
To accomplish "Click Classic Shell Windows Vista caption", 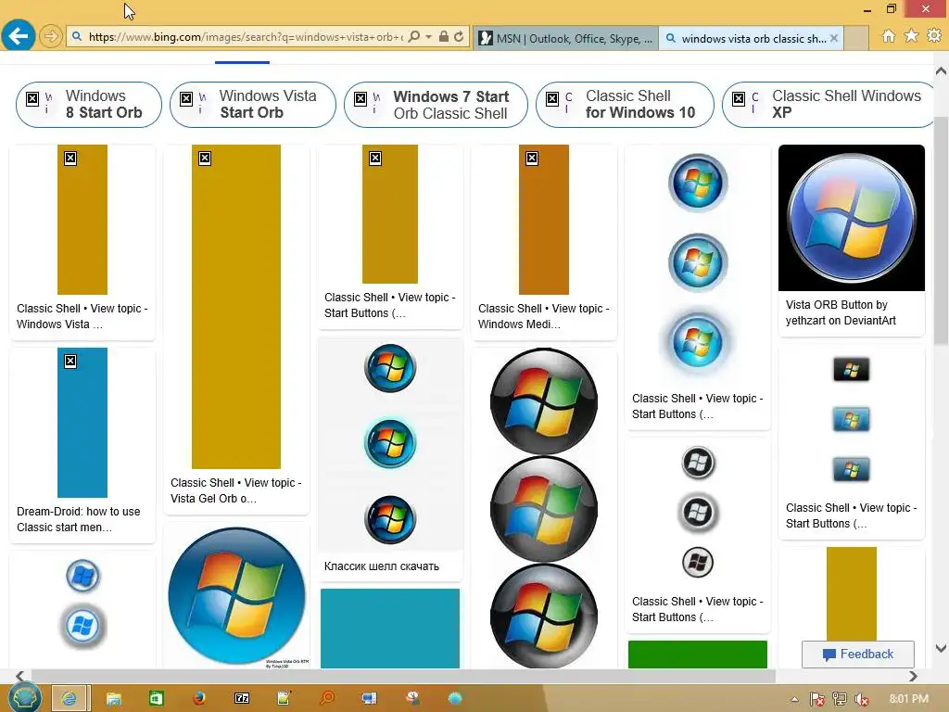I will pyautogui.click(x=82, y=316).
